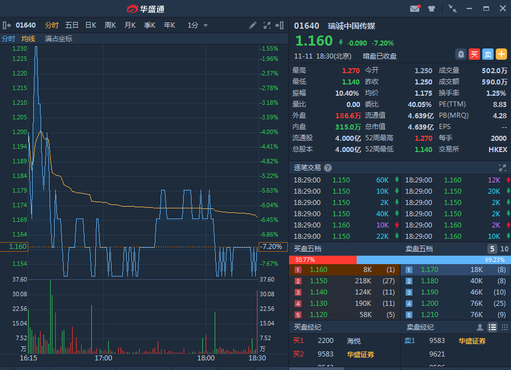
Task: Select ask level 3 at 1.190
Action: [x=456, y=292]
